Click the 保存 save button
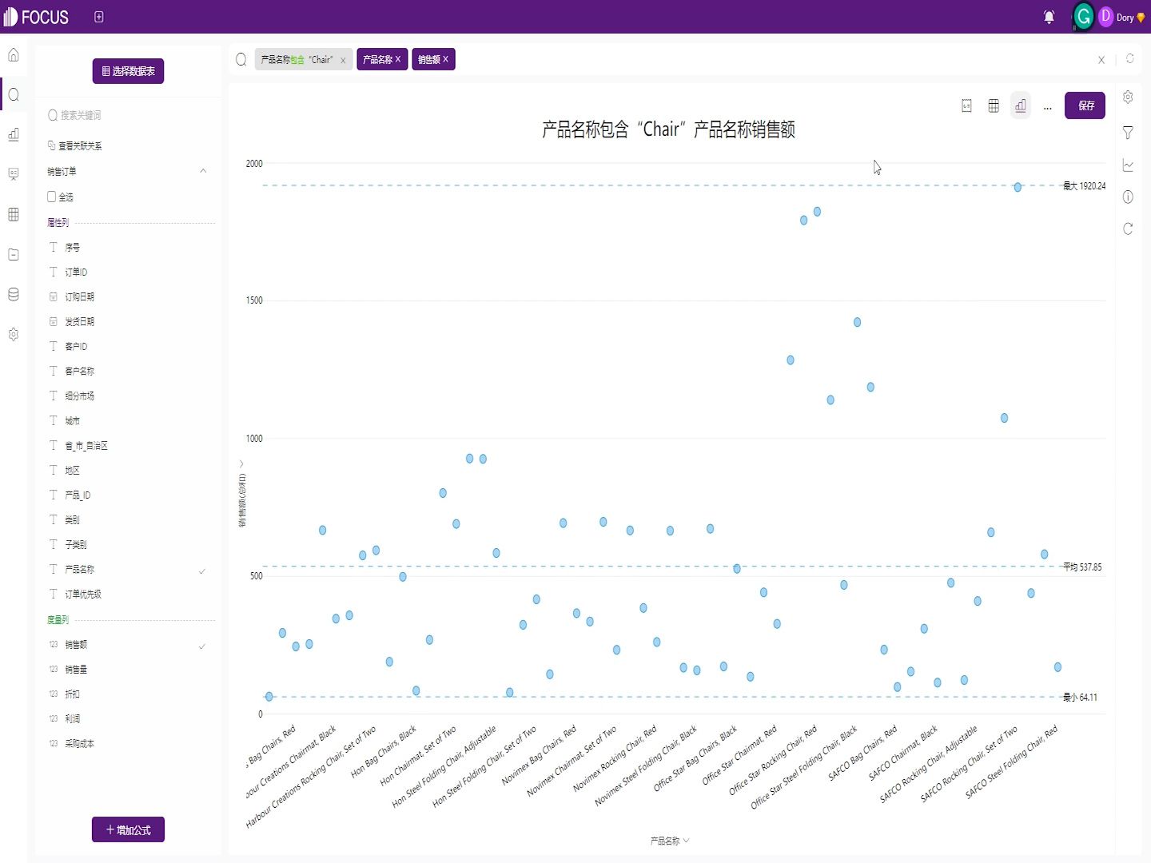Screen dimensions: 1151x863 (1085, 105)
